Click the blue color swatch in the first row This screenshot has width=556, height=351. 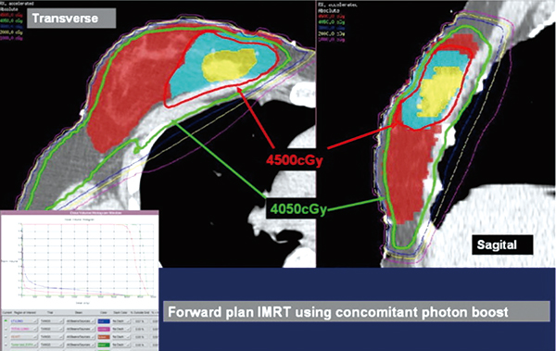(104, 321)
